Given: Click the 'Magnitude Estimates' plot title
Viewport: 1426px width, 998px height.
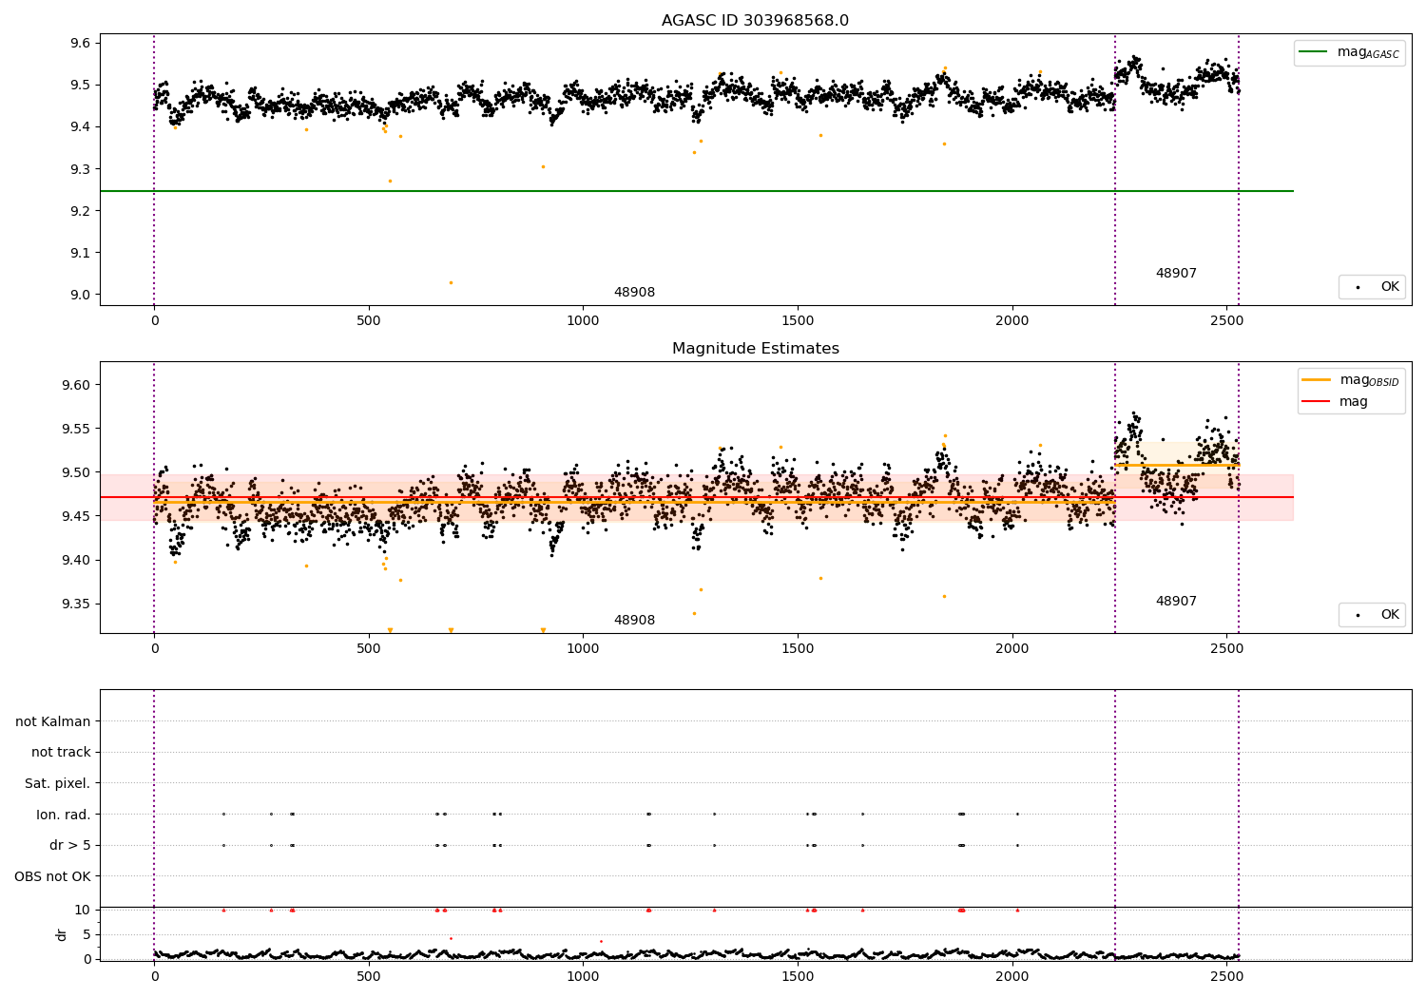Looking at the screenshot, I should coord(755,349).
